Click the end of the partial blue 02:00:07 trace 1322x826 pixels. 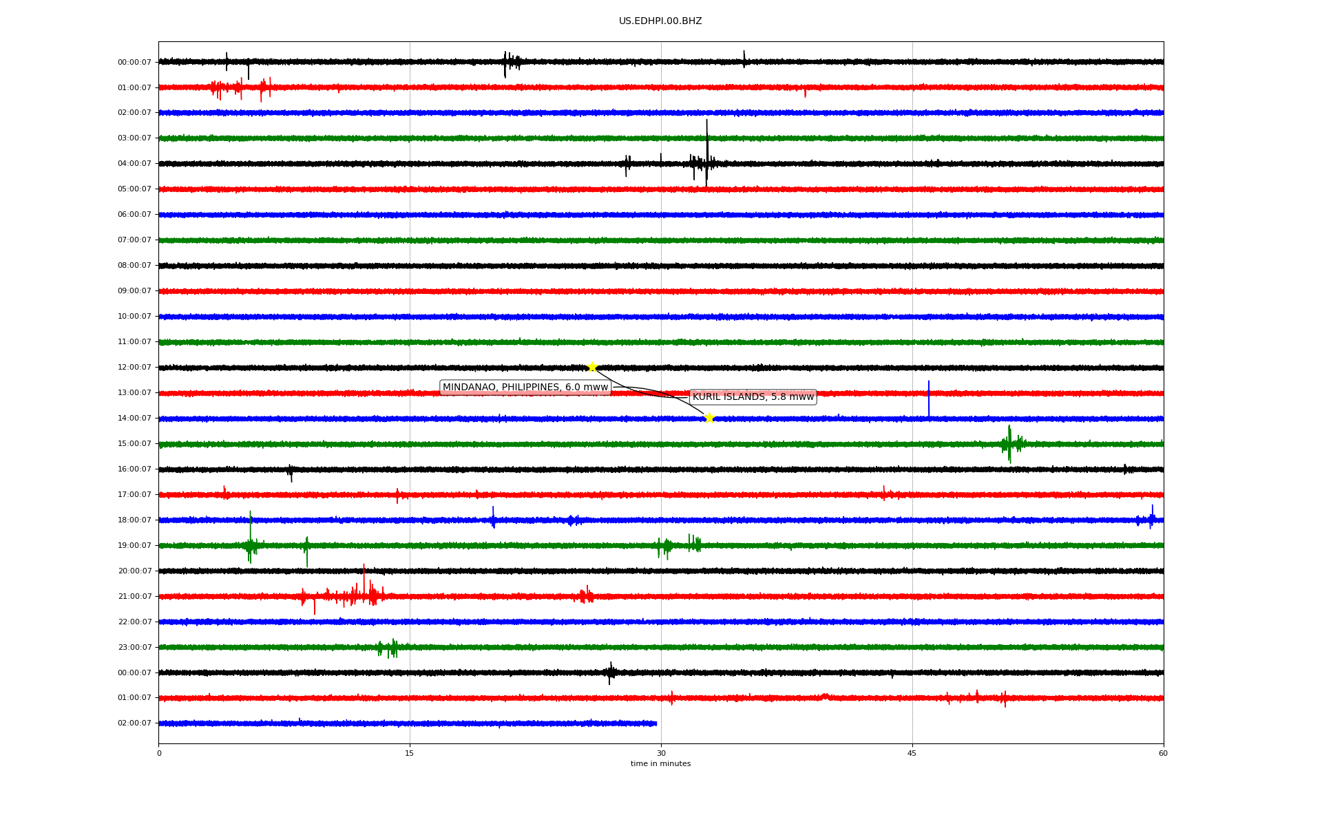click(655, 723)
